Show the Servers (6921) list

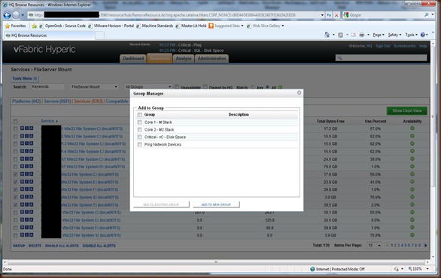point(57,101)
